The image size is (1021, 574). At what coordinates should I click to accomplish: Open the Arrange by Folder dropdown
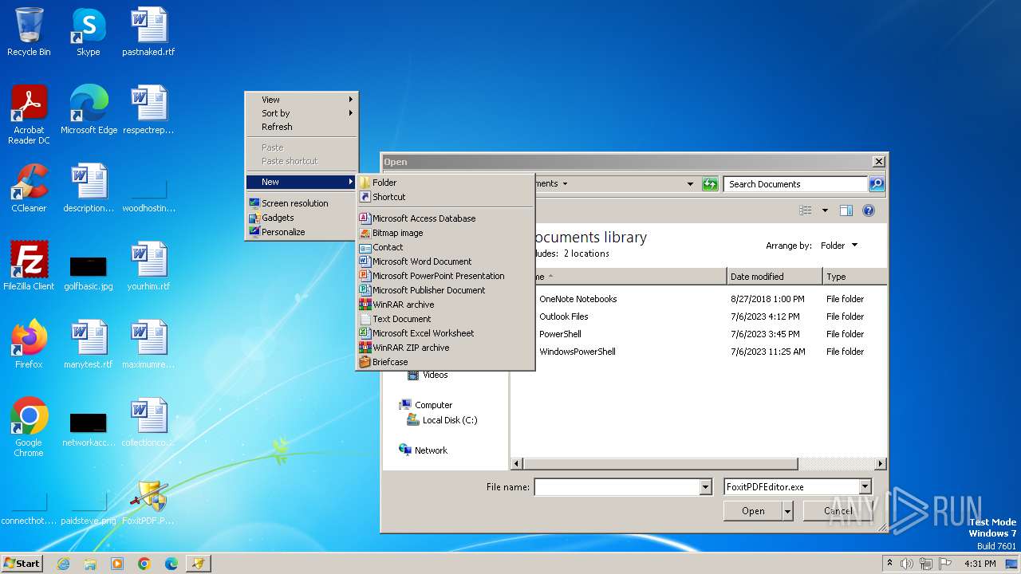839,246
